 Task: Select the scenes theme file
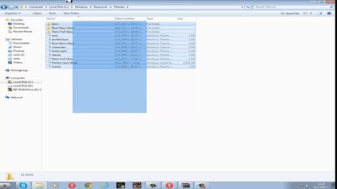point(56,67)
